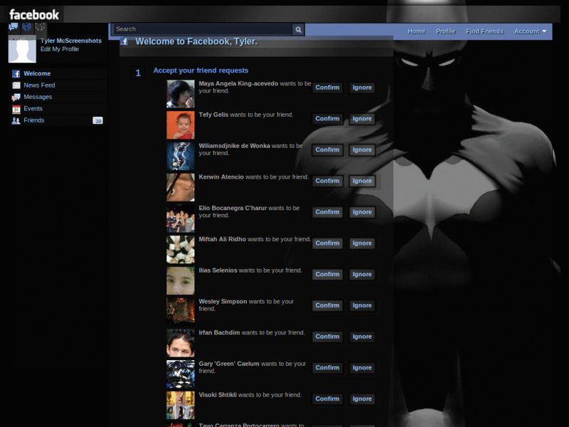Ignore Tefy Gelis's friend request
This screenshot has width=569, height=427.
tap(362, 119)
